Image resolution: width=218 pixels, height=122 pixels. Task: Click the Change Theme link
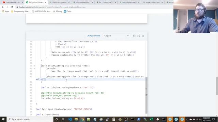tap(93, 36)
